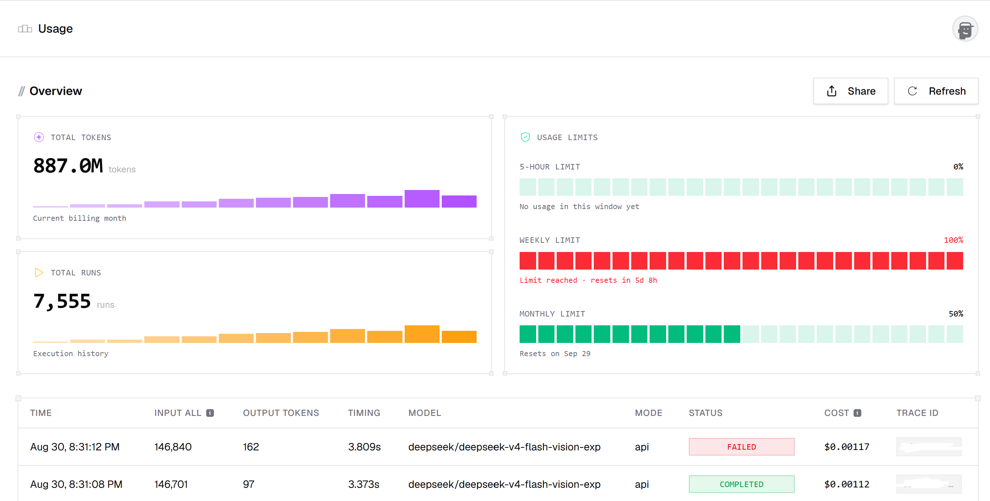Click the tallest purple token usage bar
Image resolution: width=990 pixels, height=501 pixels.
(422, 199)
